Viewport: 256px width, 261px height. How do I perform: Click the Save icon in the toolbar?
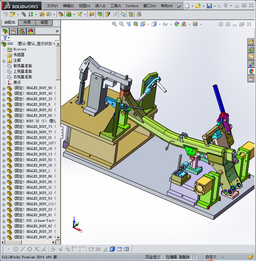pyautogui.click(x=209, y=6)
